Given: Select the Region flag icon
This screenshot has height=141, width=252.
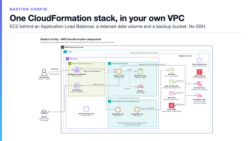Looking at the screenshot, I should [65, 52].
